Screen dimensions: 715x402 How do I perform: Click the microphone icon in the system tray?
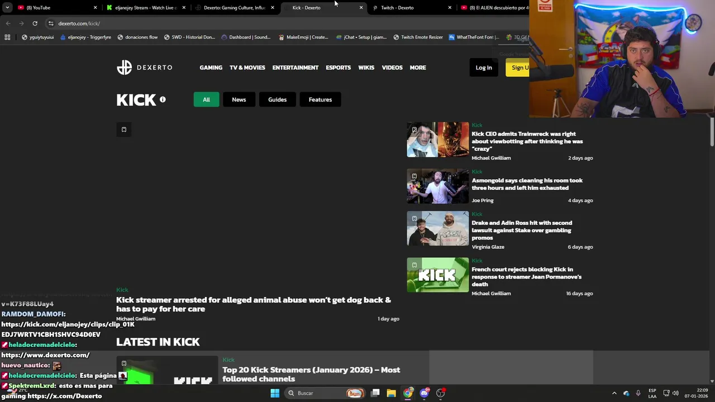(638, 393)
